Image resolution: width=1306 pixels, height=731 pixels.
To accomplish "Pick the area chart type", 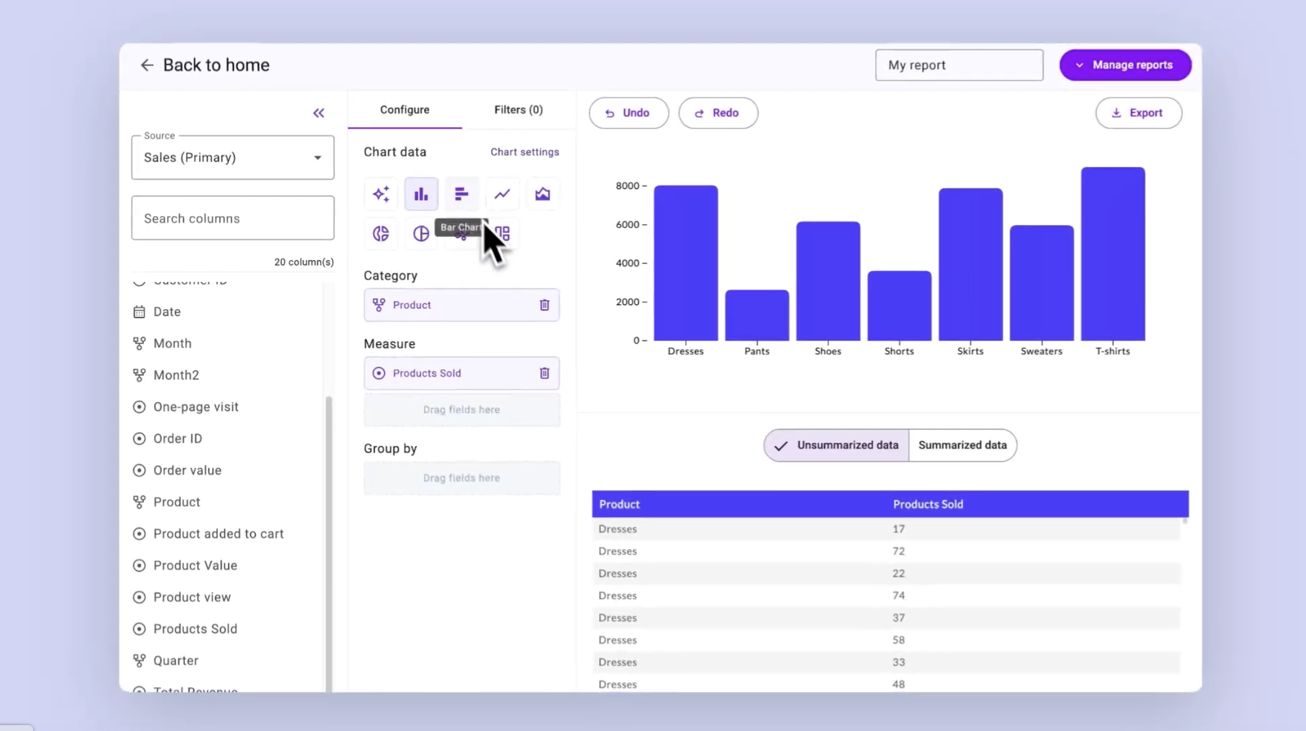I will click(x=543, y=194).
